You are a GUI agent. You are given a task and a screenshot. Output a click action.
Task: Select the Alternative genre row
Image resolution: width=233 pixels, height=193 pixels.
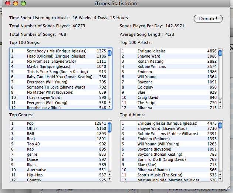pyautogui.click(x=59, y=170)
